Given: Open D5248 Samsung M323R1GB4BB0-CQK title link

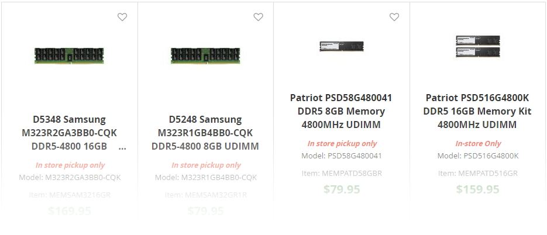Looking at the screenshot, I should (x=205, y=133).
